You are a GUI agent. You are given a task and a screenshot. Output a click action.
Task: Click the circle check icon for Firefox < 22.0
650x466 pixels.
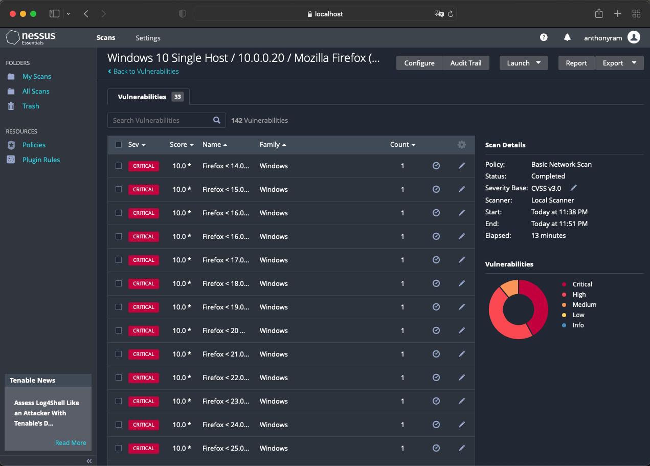tap(436, 378)
